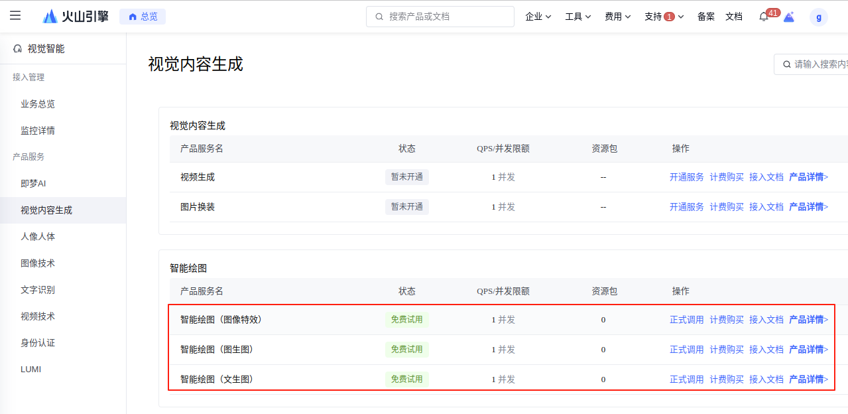This screenshot has height=414, width=848.
Task: Expand the 费用 dropdown menu
Action: tap(618, 17)
